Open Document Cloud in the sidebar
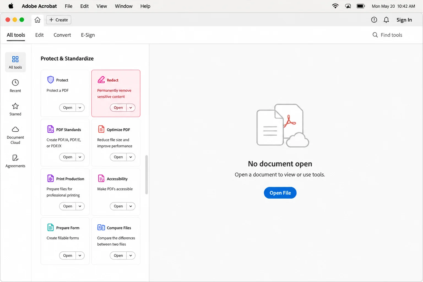The image size is (423, 282). pyautogui.click(x=15, y=135)
